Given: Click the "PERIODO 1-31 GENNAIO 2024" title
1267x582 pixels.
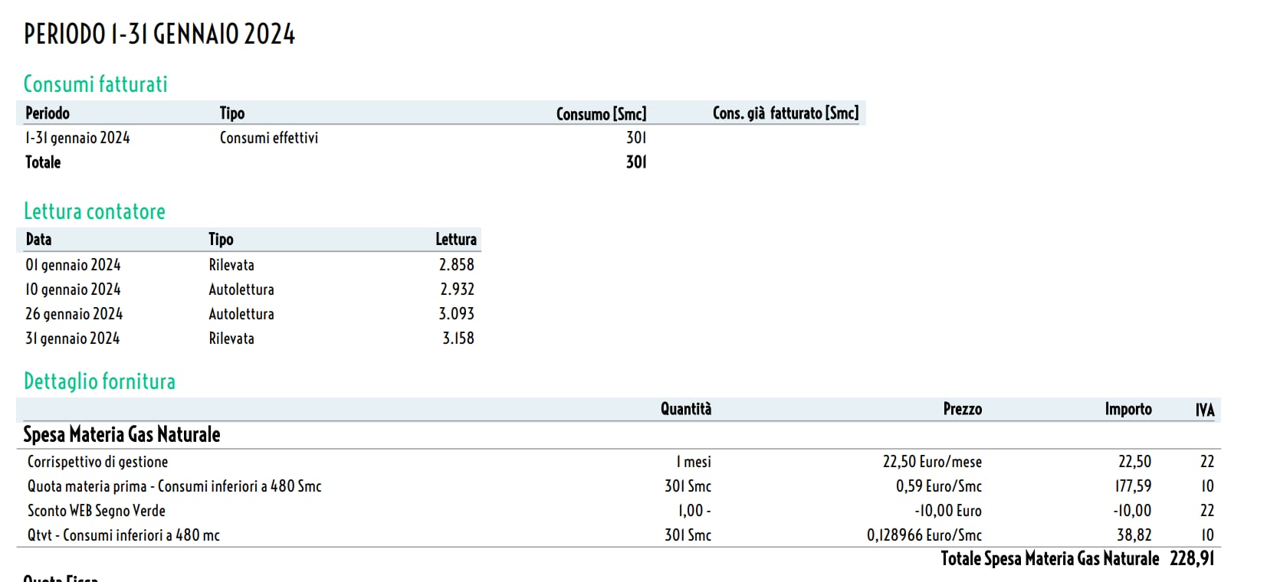Looking at the screenshot, I should 159,34.
